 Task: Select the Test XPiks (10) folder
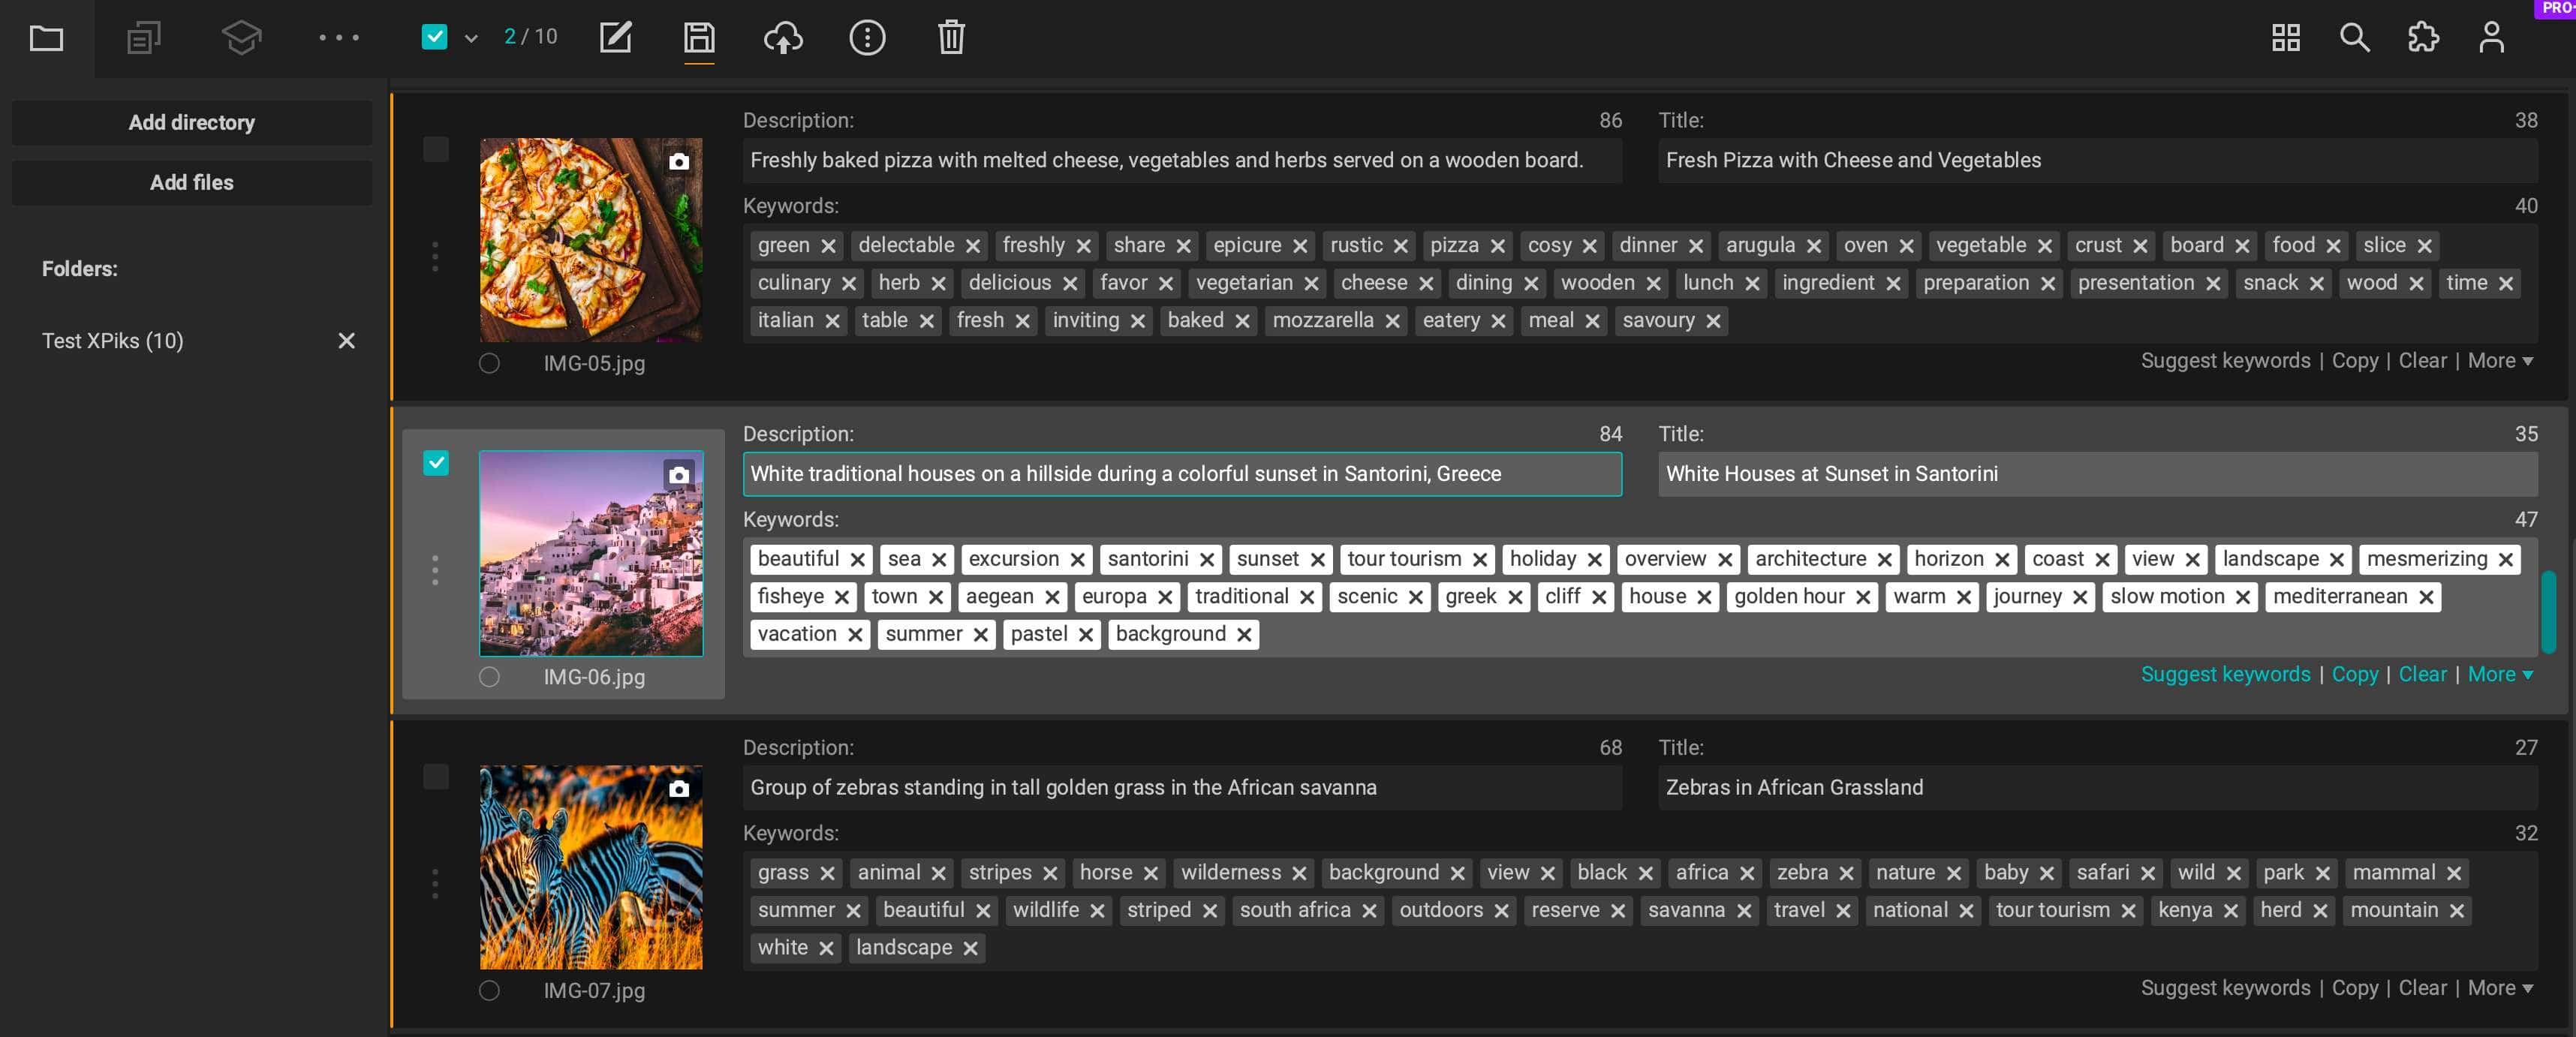[x=112, y=341]
